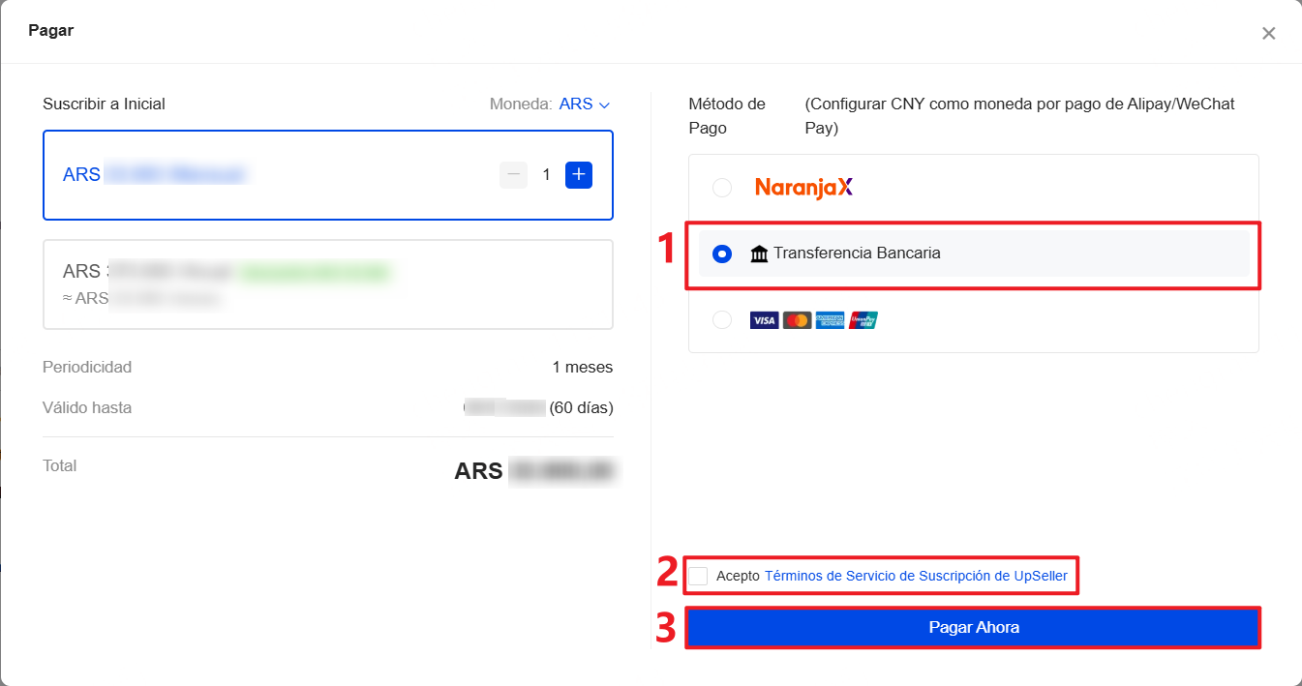Select the monthly ARS subscription plan card
Image resolution: width=1302 pixels, height=686 pixels.
[x=290, y=175]
